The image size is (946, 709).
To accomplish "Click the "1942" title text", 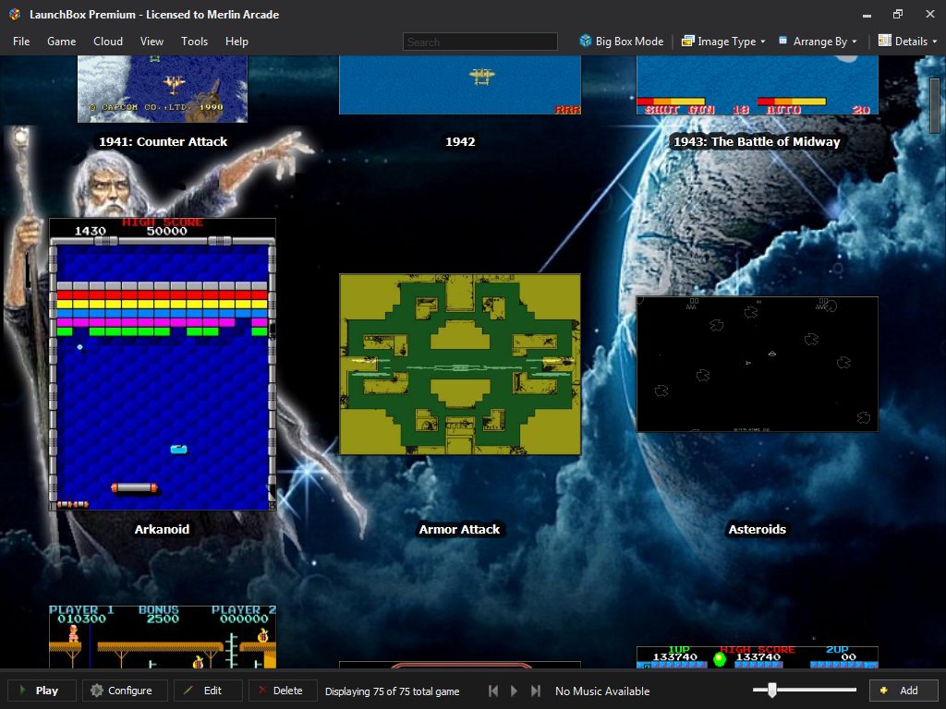I will (460, 141).
